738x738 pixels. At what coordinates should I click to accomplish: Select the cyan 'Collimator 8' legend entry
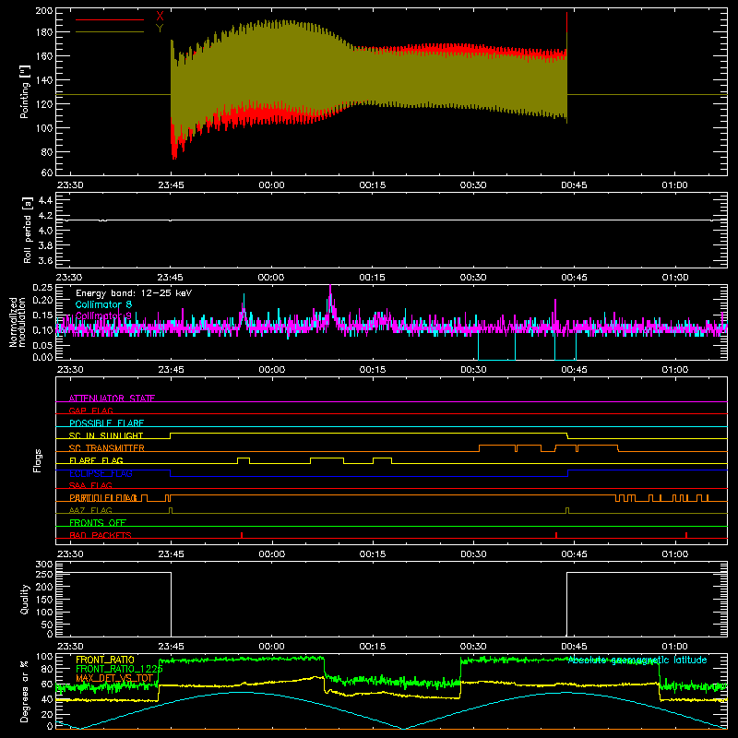[x=103, y=304]
